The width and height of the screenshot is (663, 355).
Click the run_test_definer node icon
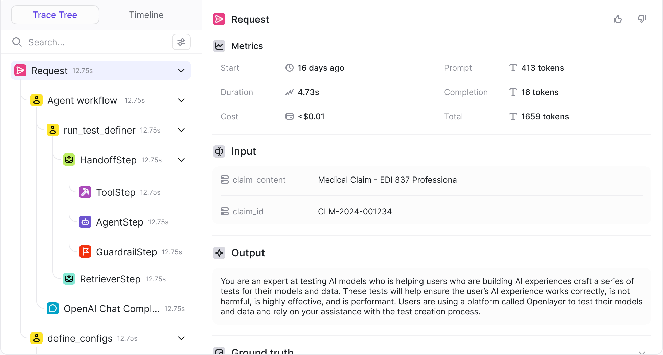point(53,130)
